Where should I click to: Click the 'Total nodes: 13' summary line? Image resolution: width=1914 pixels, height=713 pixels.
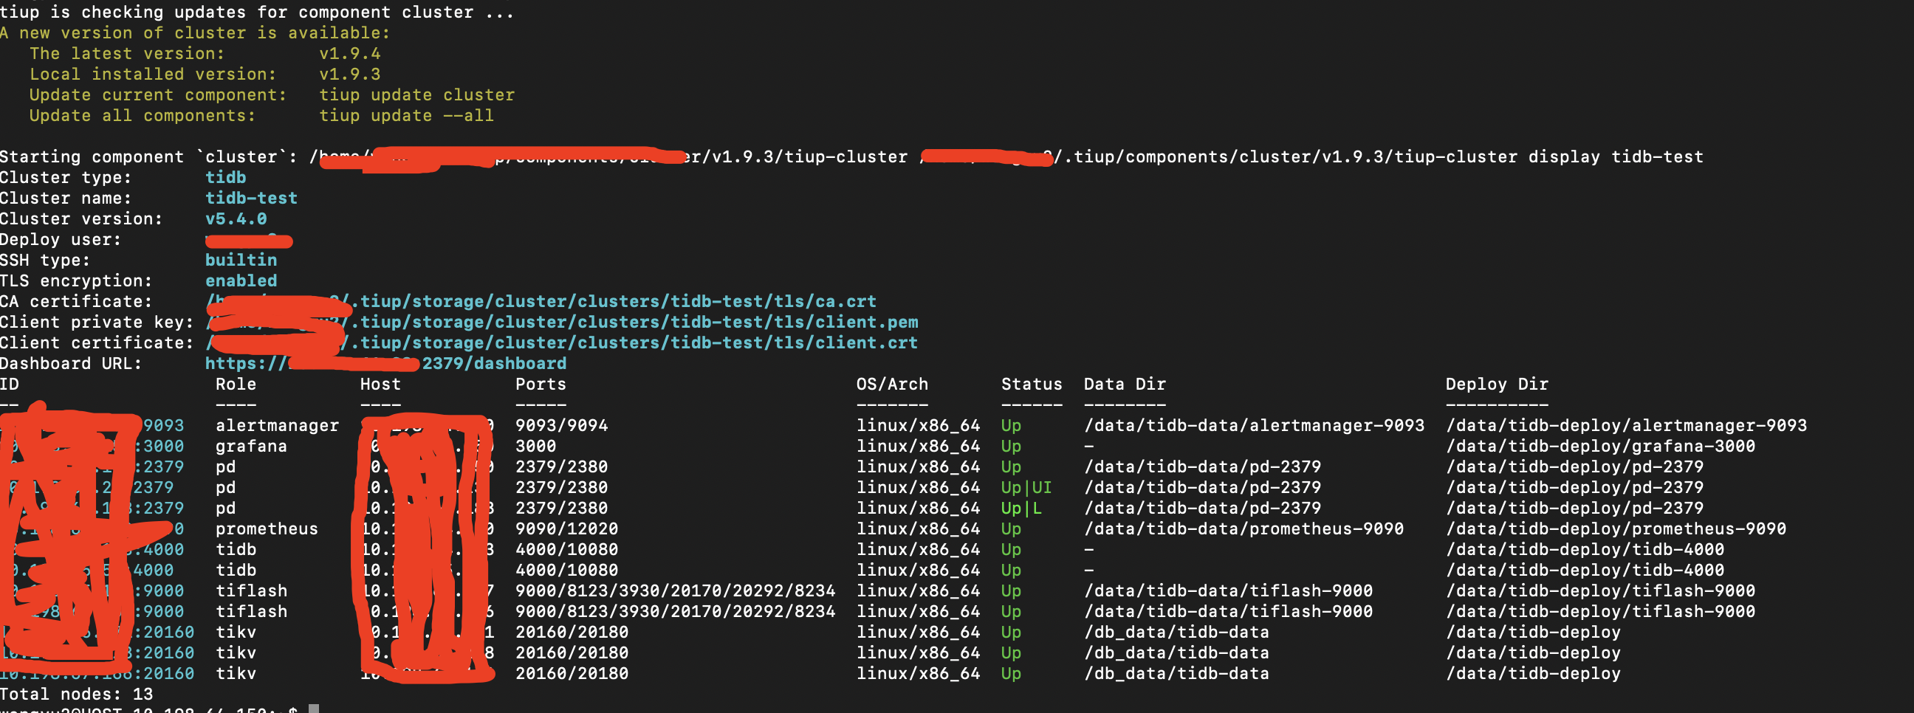[77, 695]
